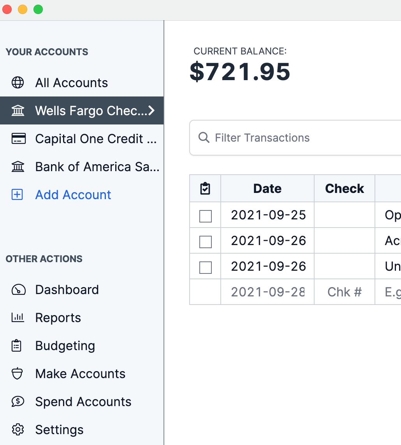Click the plus icon for Add Account
Image resolution: width=401 pixels, height=445 pixels.
point(18,195)
